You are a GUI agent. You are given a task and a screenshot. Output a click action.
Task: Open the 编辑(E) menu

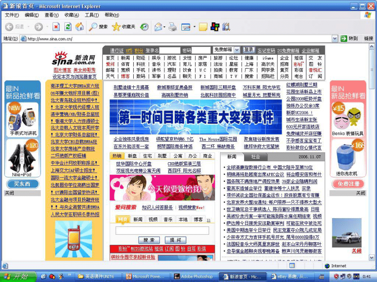tap(32, 15)
